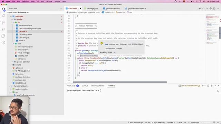221x124 pixels.
Task: Open databaseUtils.ts in explorer
Action: (25, 25)
